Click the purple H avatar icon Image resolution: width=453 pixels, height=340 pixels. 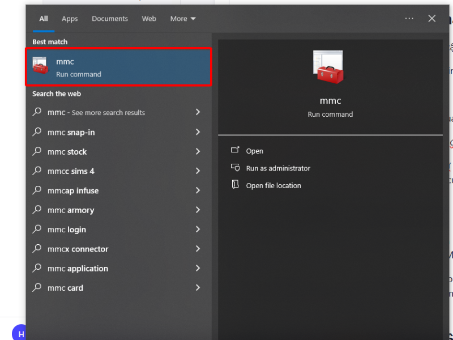[x=19, y=332]
